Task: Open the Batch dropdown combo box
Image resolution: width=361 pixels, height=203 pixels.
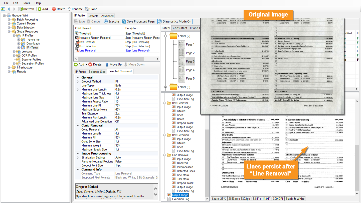Action: tap(185, 28)
